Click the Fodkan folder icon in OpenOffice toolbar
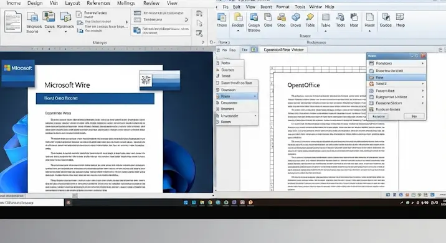The image size is (446, 243). click(238, 17)
